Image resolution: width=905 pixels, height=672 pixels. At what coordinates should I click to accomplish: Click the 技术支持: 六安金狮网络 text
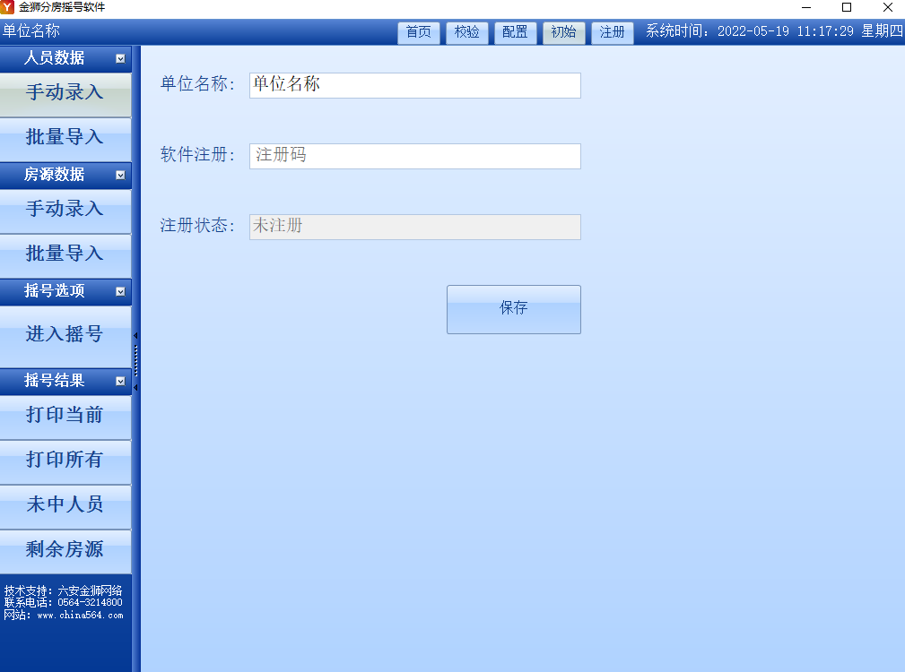[x=64, y=590]
